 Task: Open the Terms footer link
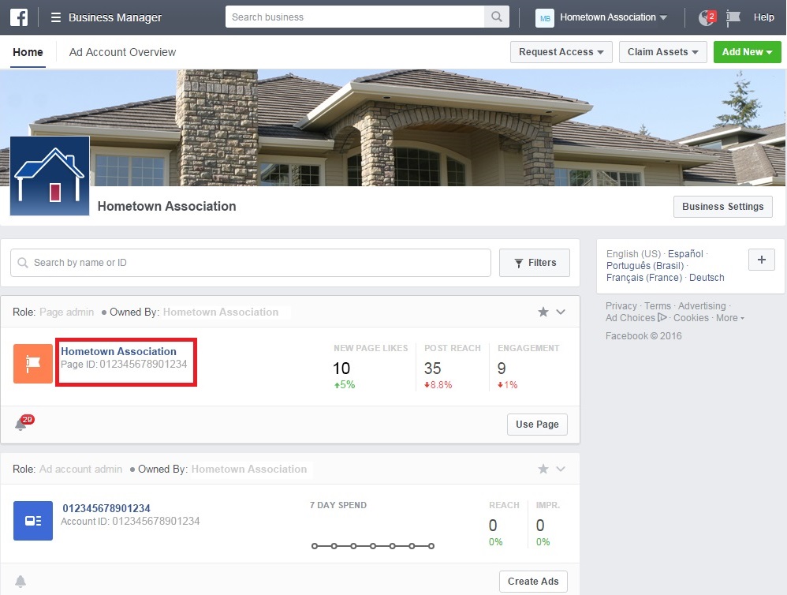point(658,305)
